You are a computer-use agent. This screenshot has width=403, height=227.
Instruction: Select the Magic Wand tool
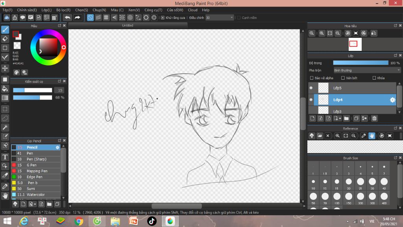point(5,127)
